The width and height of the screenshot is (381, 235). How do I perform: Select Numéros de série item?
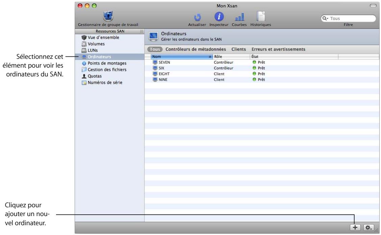click(x=105, y=83)
